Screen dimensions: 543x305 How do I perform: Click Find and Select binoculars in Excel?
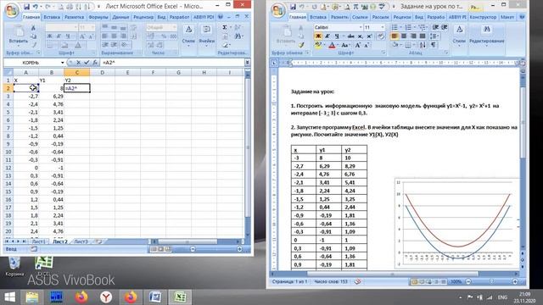click(238, 36)
